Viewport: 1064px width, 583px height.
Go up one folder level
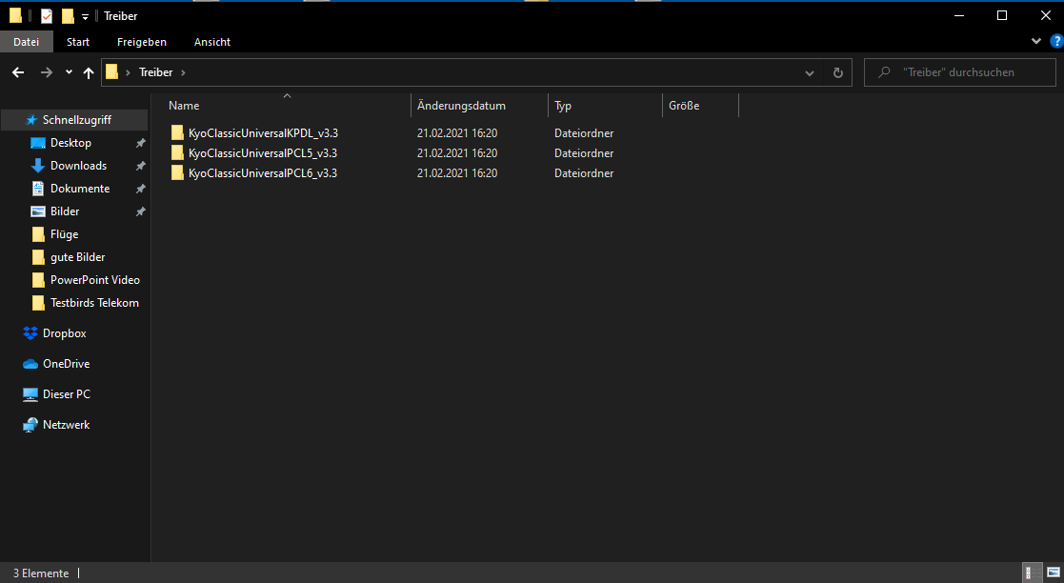(89, 72)
